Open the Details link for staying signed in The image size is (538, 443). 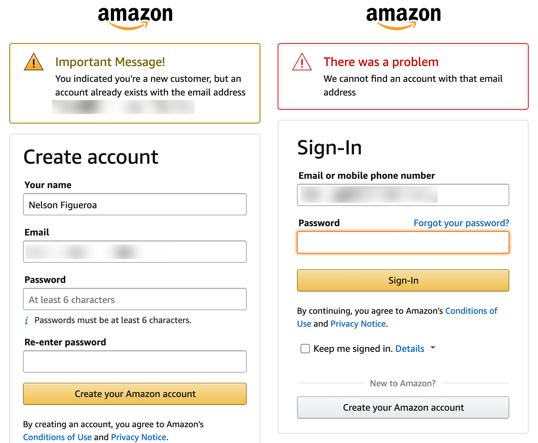point(410,349)
